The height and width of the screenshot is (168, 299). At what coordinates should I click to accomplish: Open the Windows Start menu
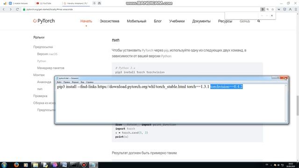tap(4, 165)
